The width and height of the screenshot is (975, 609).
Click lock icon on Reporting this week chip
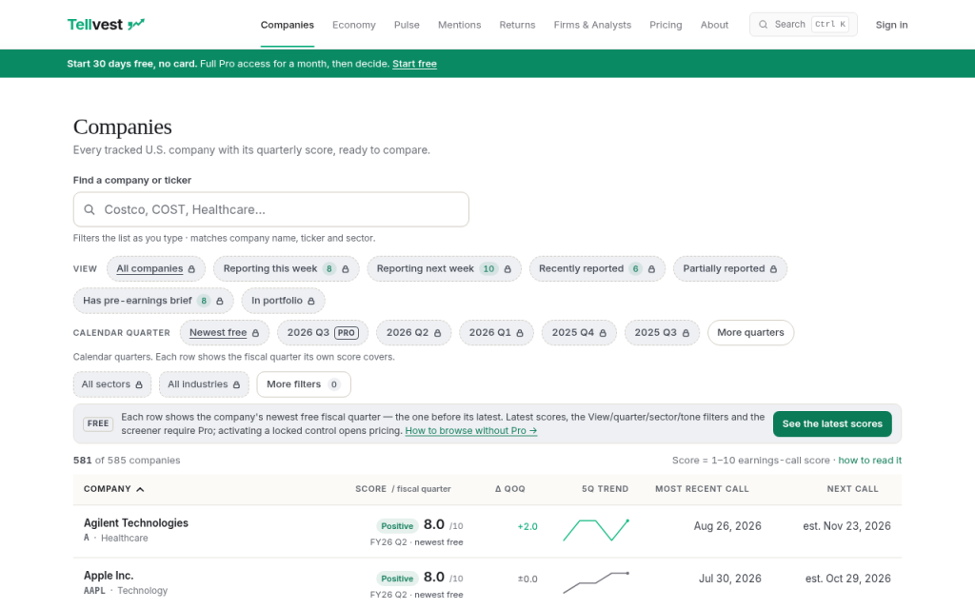point(345,269)
